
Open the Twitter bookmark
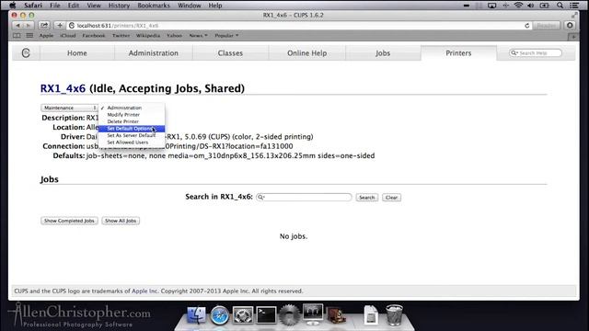[x=121, y=36]
